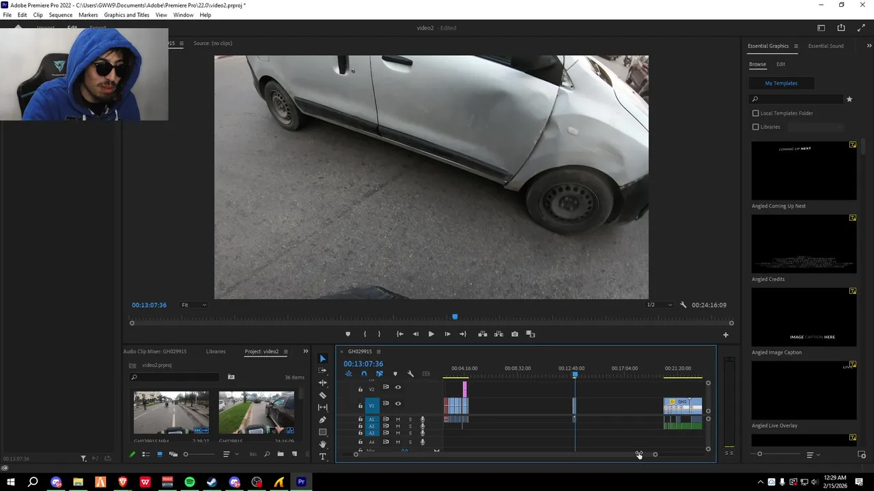Screen dimensions: 874x491
Task: Open the Sequence menu
Action: 60,15
